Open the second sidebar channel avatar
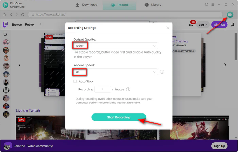 point(6,50)
